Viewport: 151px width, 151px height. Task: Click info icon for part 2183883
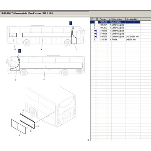click(96, 31)
